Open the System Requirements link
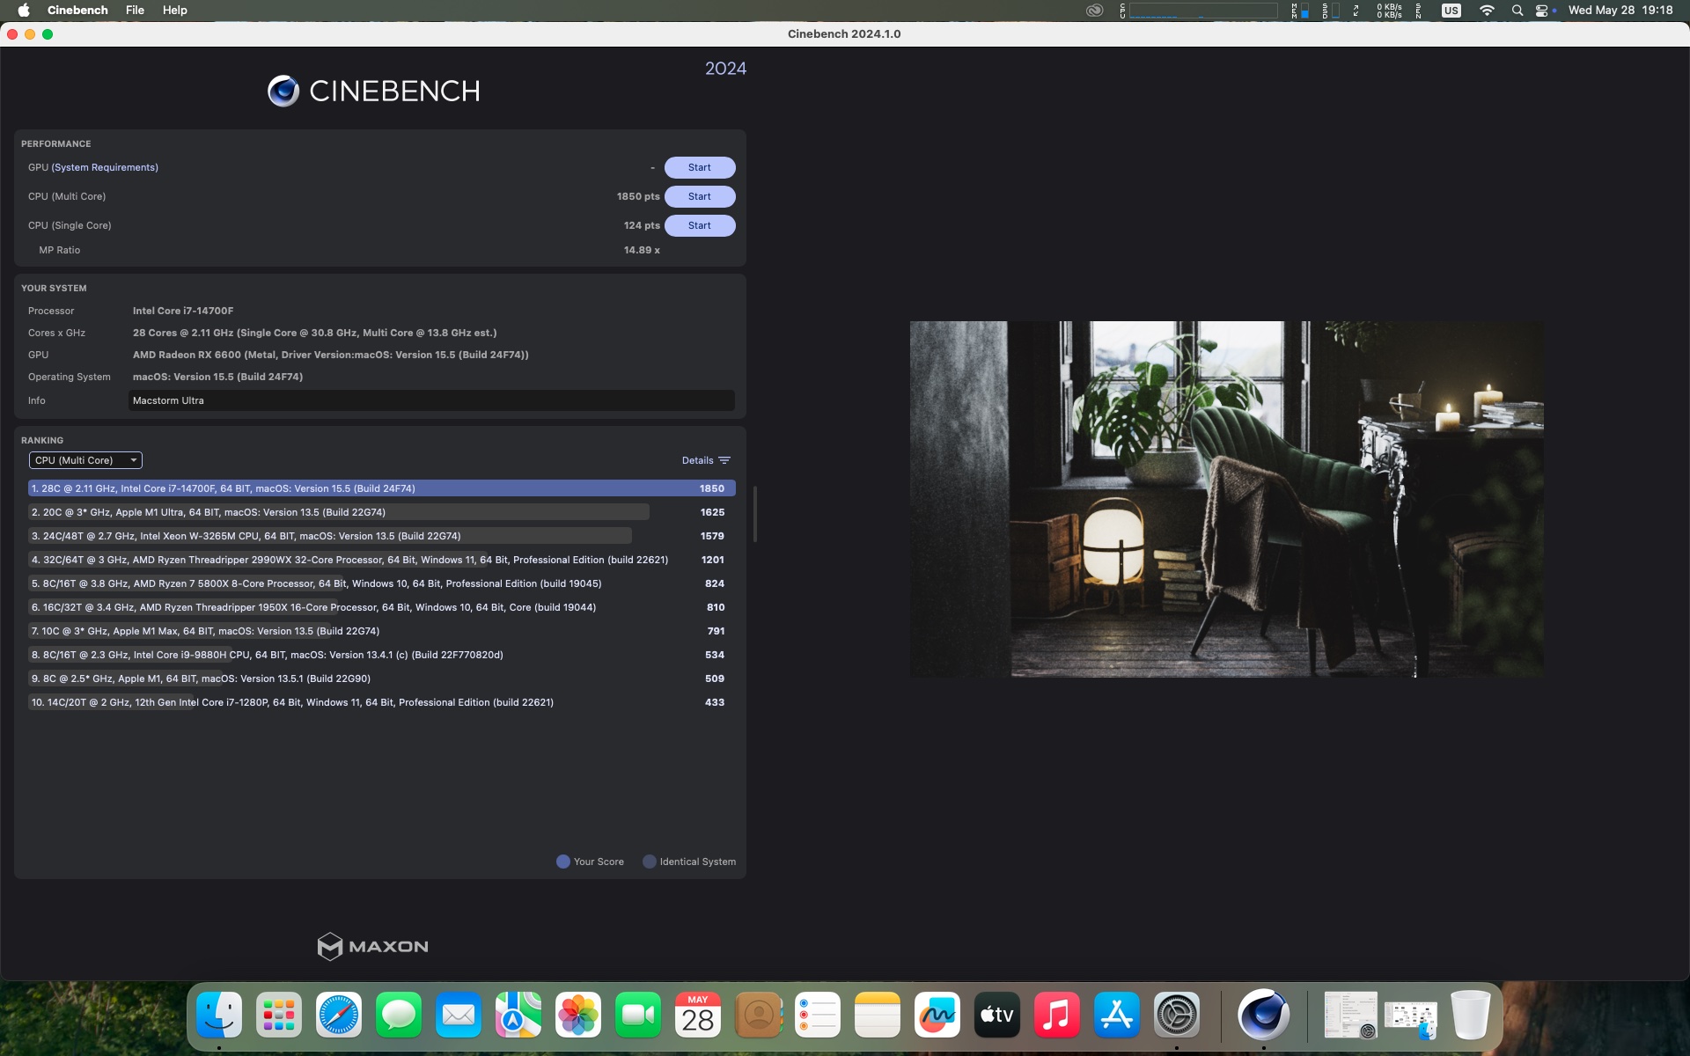 coord(105,167)
